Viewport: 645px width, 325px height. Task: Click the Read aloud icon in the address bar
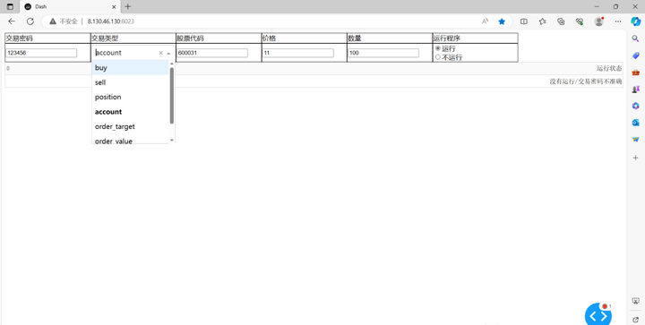pyautogui.click(x=485, y=21)
